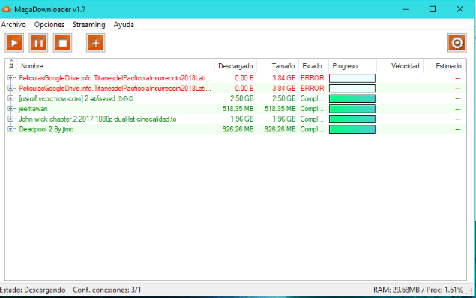The image size is (476, 298).
Task: Open the Opciones menu
Action: pos(49,24)
